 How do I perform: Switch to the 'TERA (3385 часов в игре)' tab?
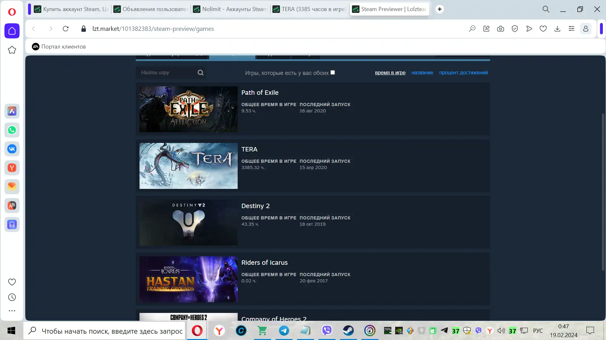(310, 9)
